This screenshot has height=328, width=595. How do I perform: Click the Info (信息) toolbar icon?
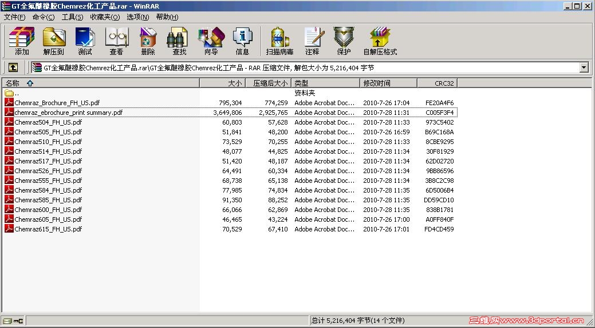[242, 41]
